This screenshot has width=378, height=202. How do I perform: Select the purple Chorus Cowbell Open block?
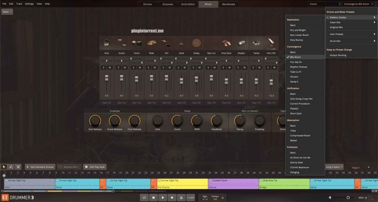tap(233, 184)
